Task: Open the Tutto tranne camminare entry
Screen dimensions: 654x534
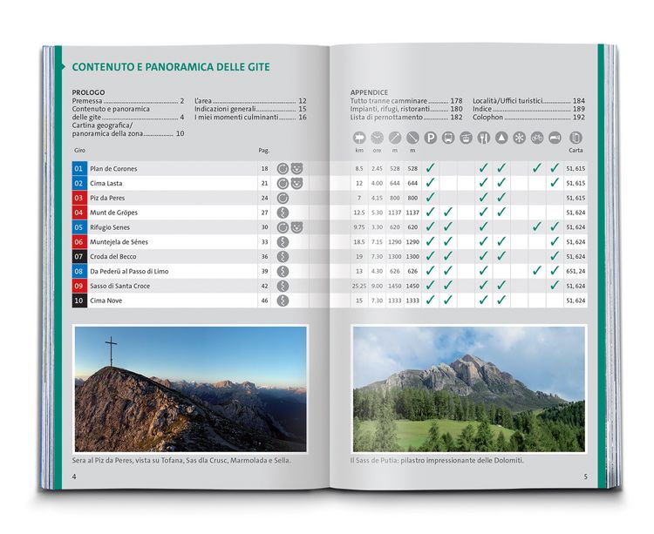Action: [x=406, y=101]
